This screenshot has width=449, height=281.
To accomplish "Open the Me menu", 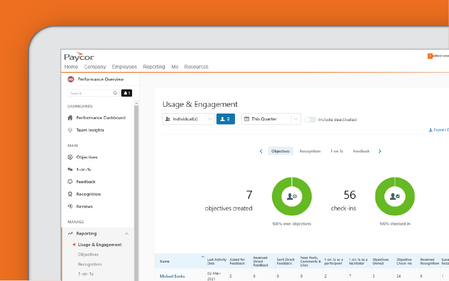I will coord(175,67).
